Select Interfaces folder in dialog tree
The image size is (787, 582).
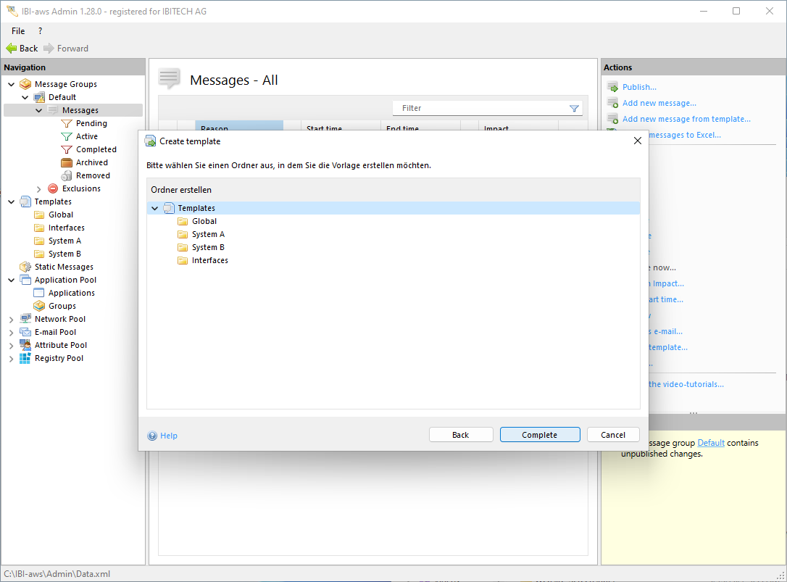(209, 260)
